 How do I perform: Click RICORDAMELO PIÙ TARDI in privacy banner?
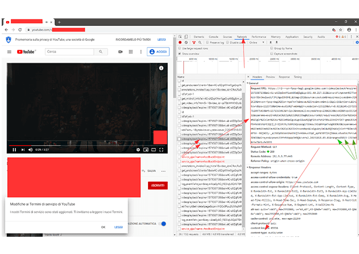point(133,40)
